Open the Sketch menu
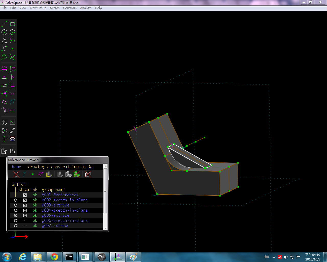 click(x=55, y=8)
